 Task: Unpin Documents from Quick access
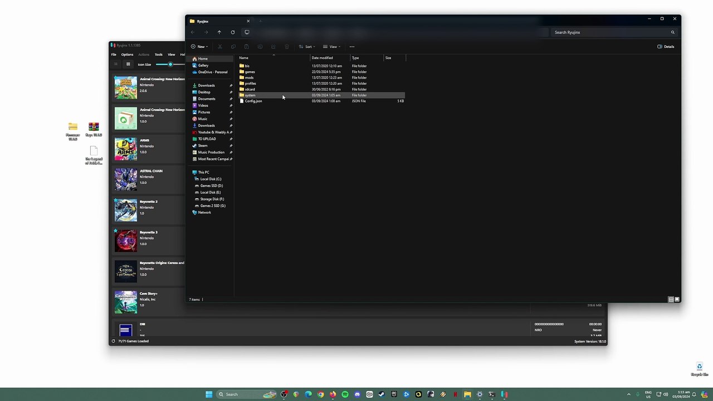(x=231, y=99)
